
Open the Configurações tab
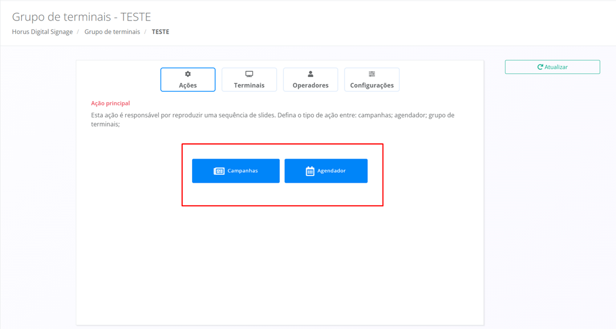(x=371, y=85)
